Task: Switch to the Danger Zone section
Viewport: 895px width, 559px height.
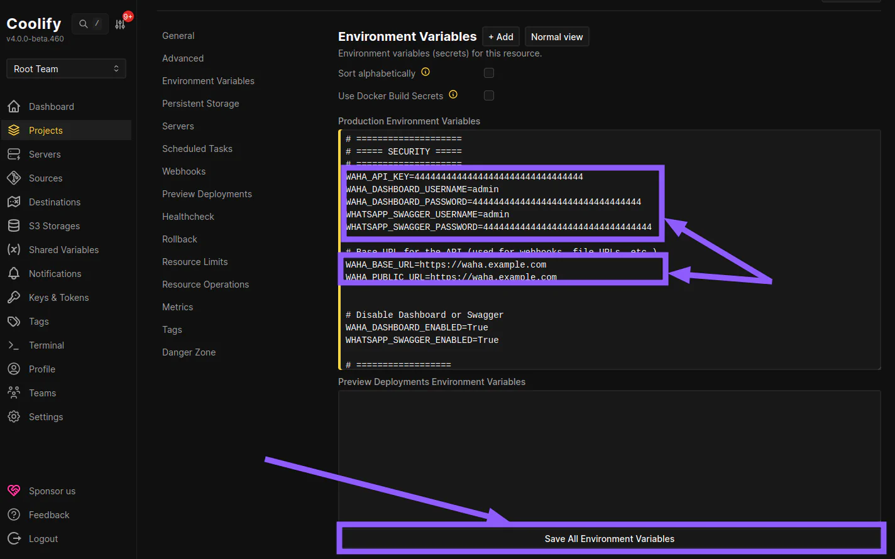Action: tap(189, 352)
